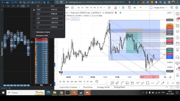The width and height of the screenshot is (180, 101).
Task: Open the indicators favorites dropdown arrow
Action: click(119, 8)
